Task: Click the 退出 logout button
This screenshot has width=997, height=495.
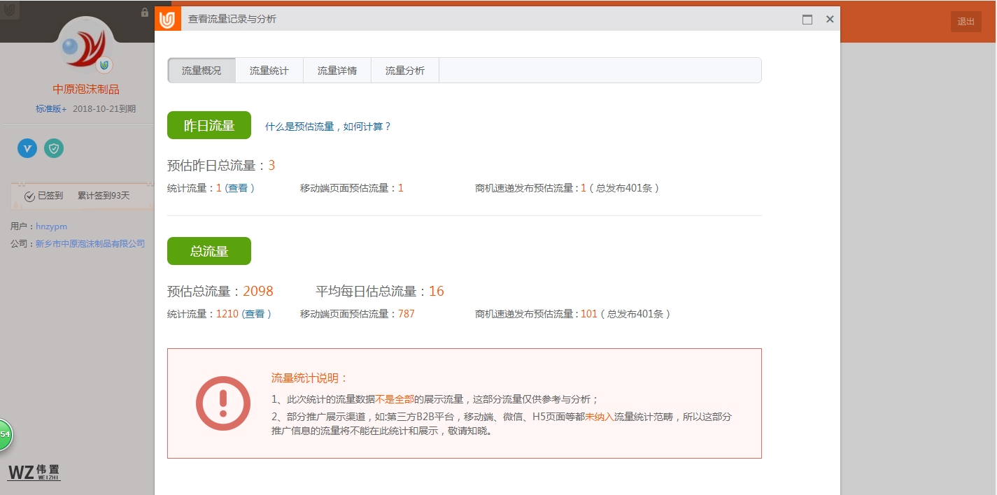Action: tap(966, 22)
